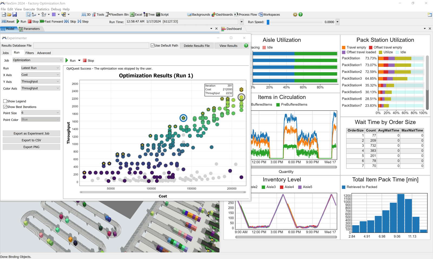
Task: Uncheck Use Default Path checkbox
Action: 153,45
